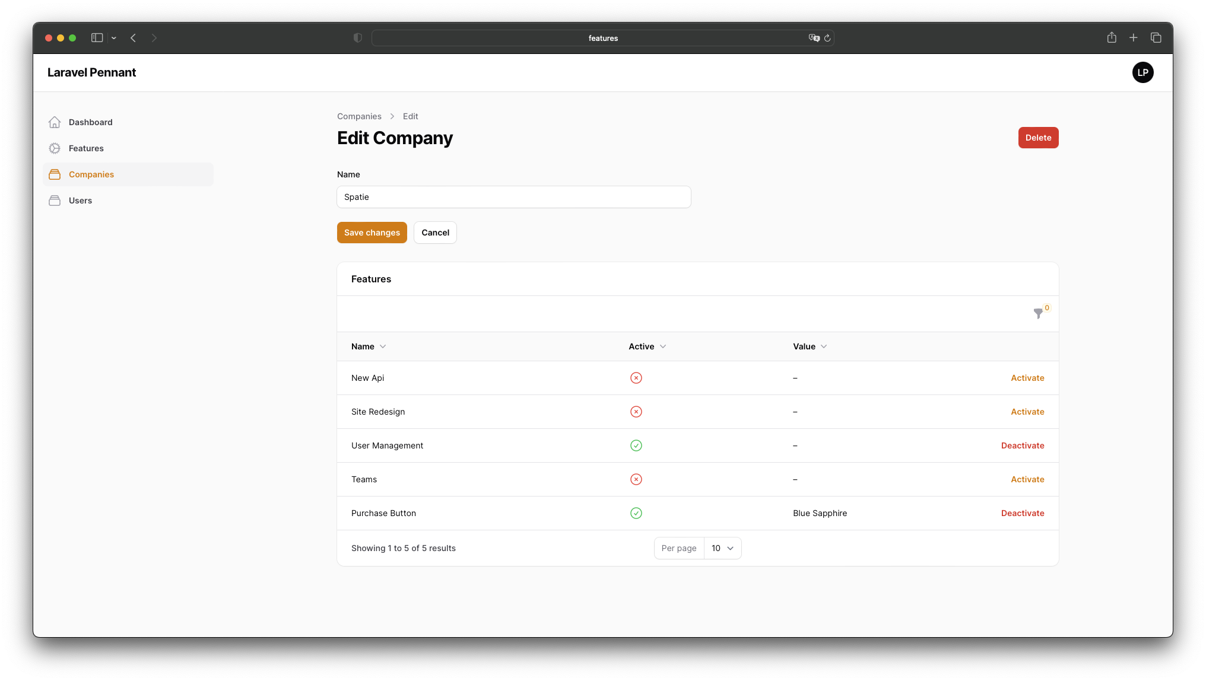Select the Features menu item
1206x681 pixels.
(x=85, y=148)
